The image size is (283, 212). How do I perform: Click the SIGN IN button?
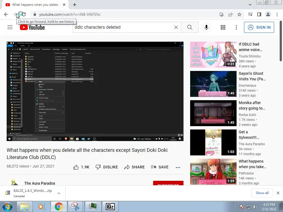[259, 27]
